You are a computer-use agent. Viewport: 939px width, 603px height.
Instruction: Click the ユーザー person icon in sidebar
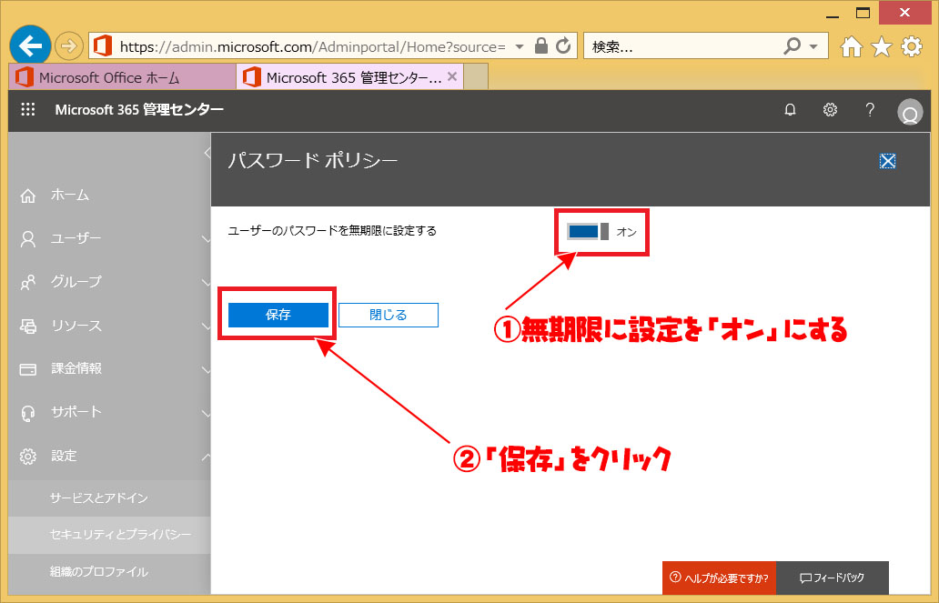[x=28, y=239]
